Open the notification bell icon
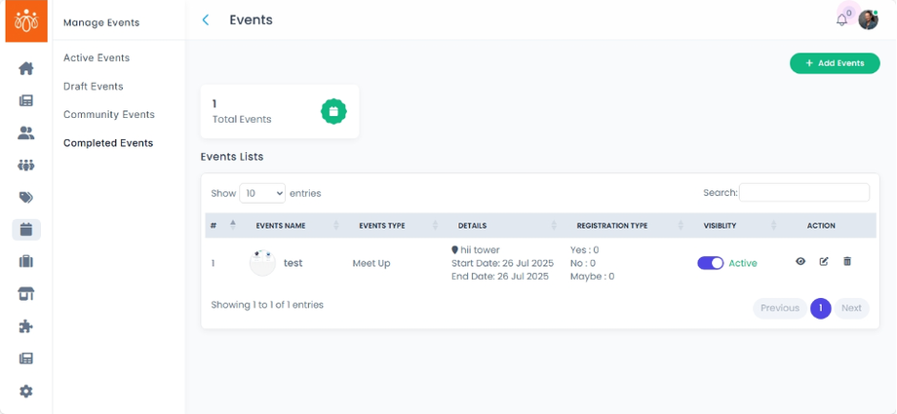The height and width of the screenshot is (414, 897). (x=841, y=19)
